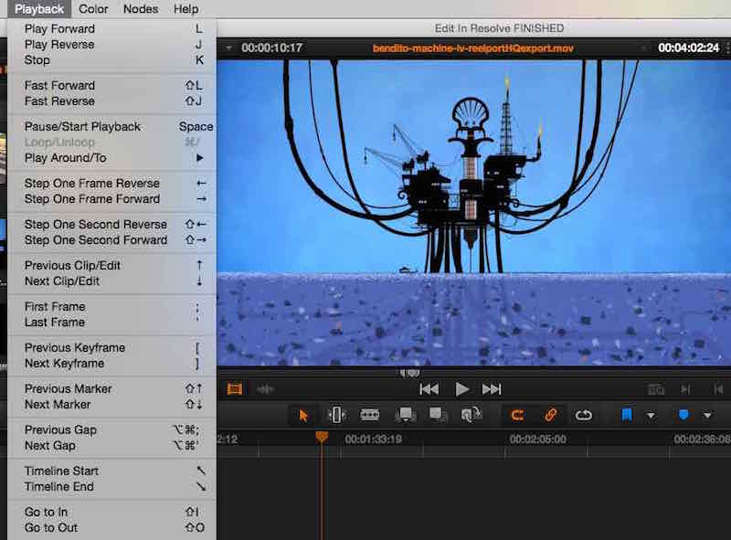Viewport: 731px width, 540px height.
Task: Choose Next Gap menu item
Action: (x=111, y=445)
